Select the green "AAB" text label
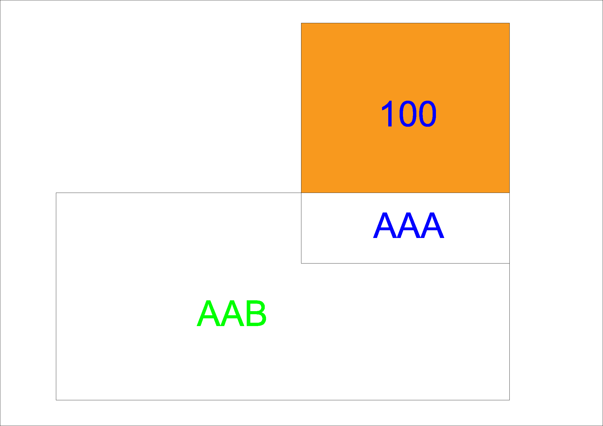The image size is (603, 426). tap(232, 313)
